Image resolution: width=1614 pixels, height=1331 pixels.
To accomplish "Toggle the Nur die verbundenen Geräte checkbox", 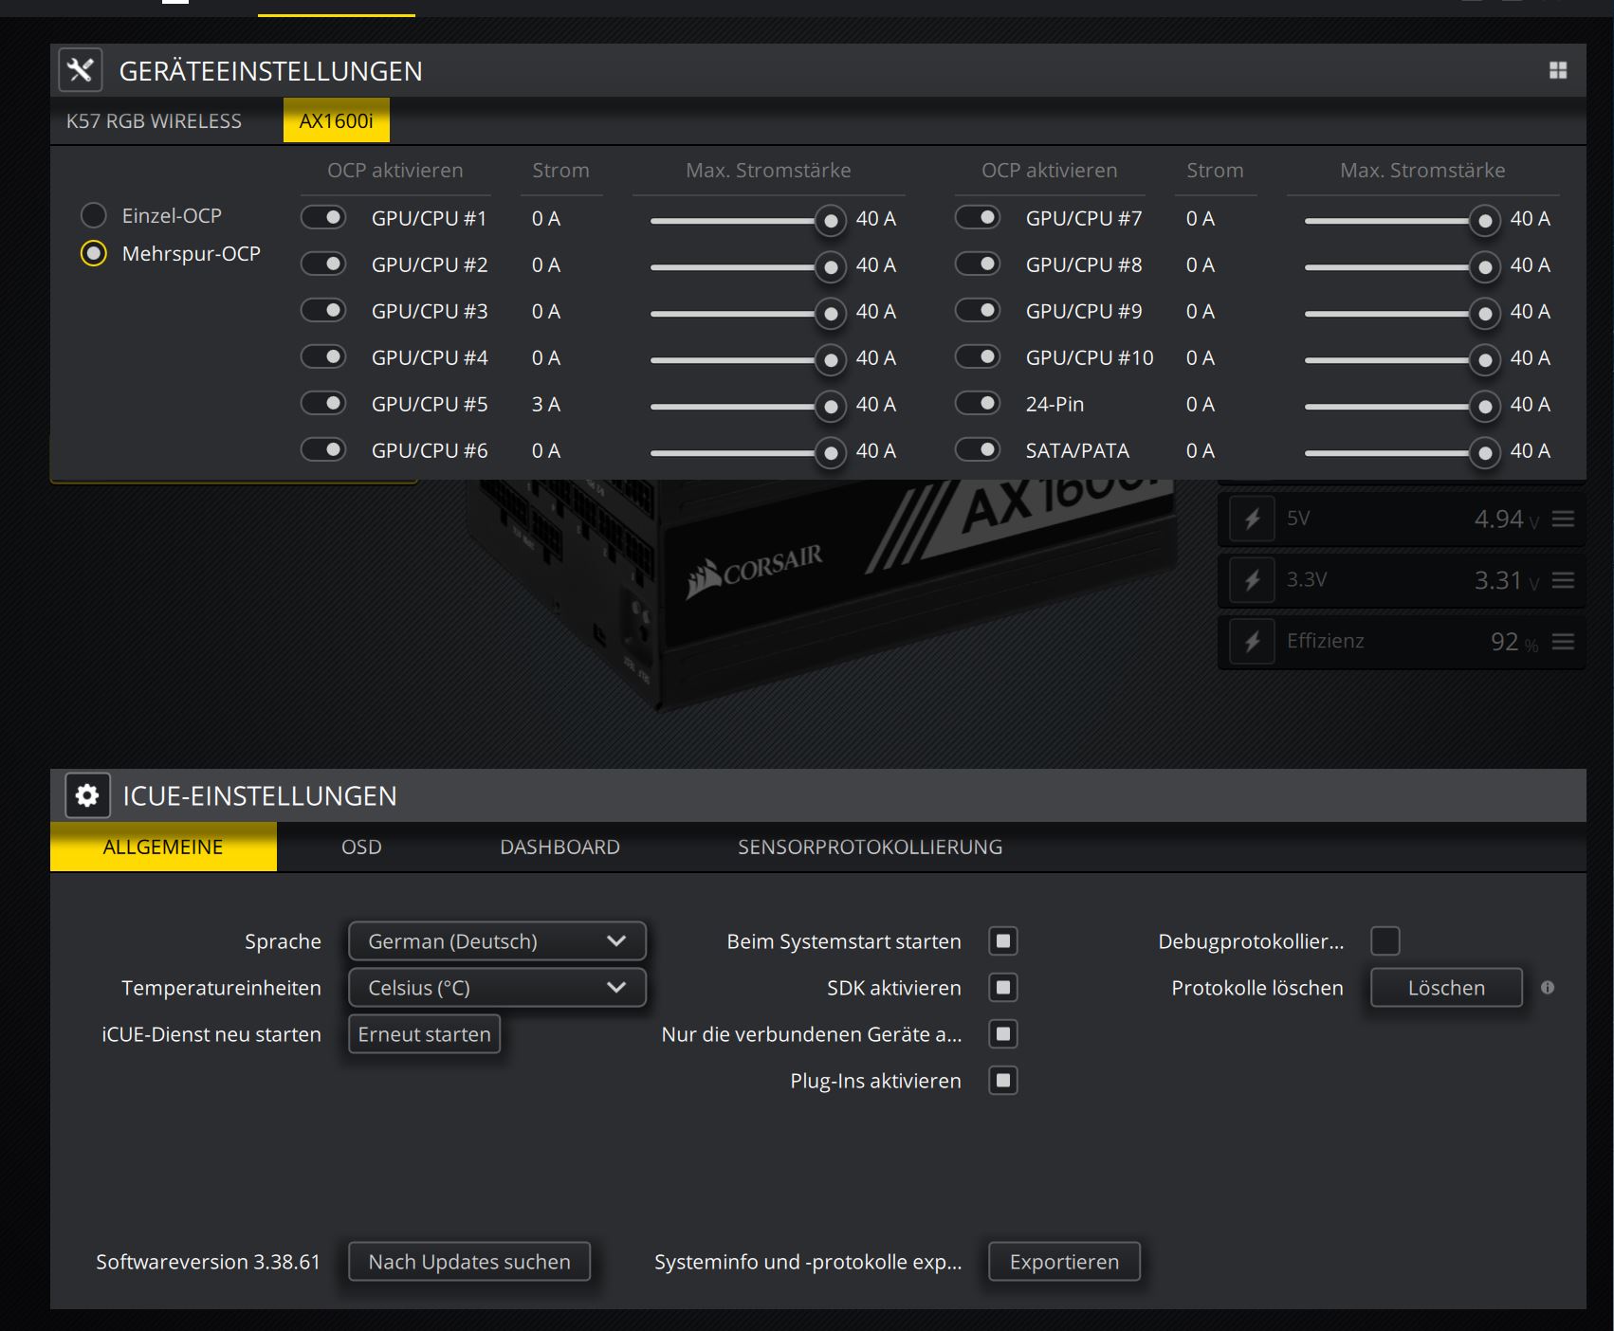I will (x=1003, y=1034).
